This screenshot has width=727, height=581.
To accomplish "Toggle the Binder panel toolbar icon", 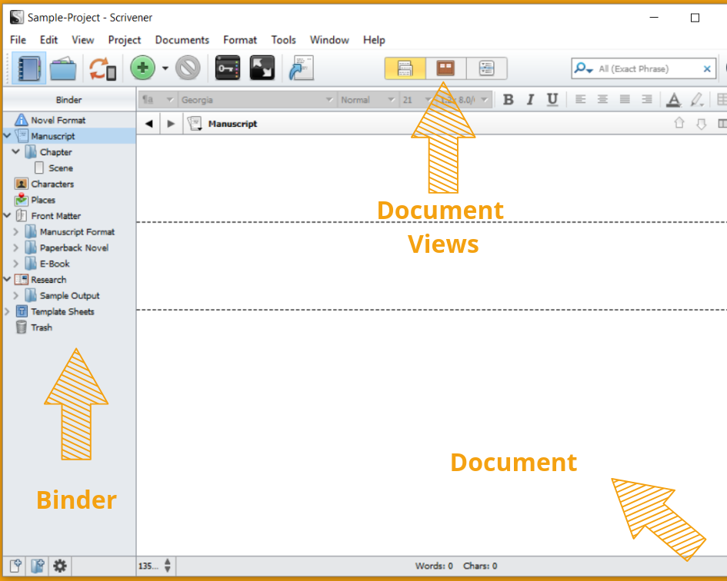I will (x=28, y=68).
